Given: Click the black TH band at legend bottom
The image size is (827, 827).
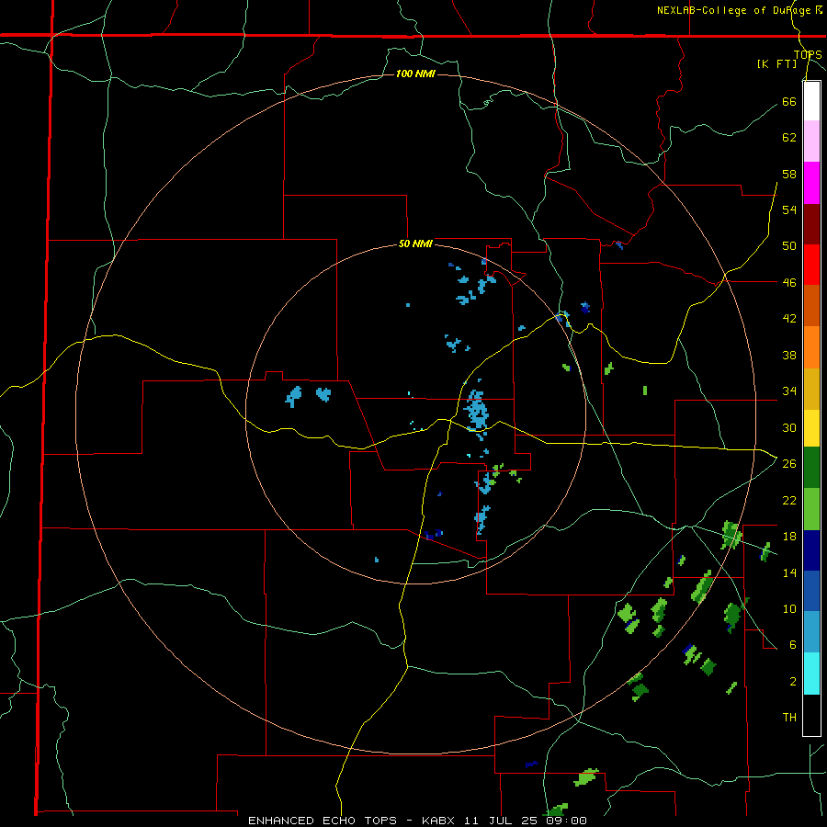Looking at the screenshot, I should point(811,715).
